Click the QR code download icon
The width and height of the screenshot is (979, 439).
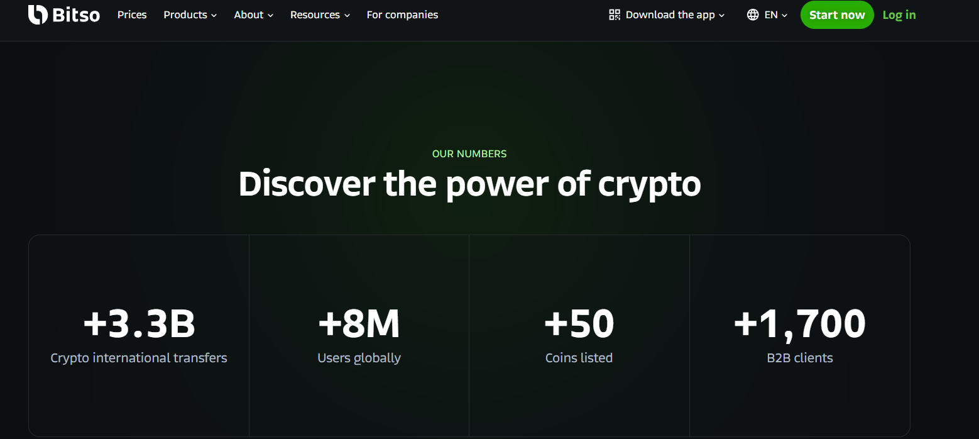615,14
